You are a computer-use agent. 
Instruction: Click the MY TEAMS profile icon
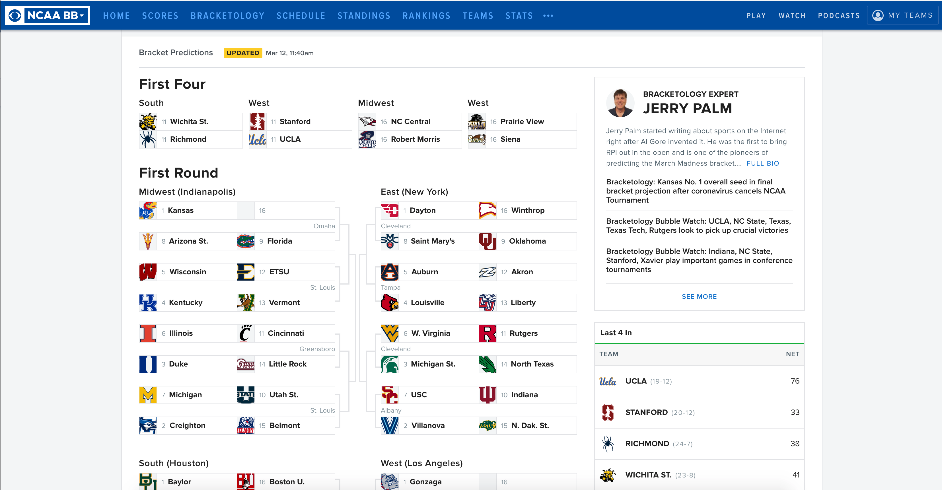coord(878,15)
